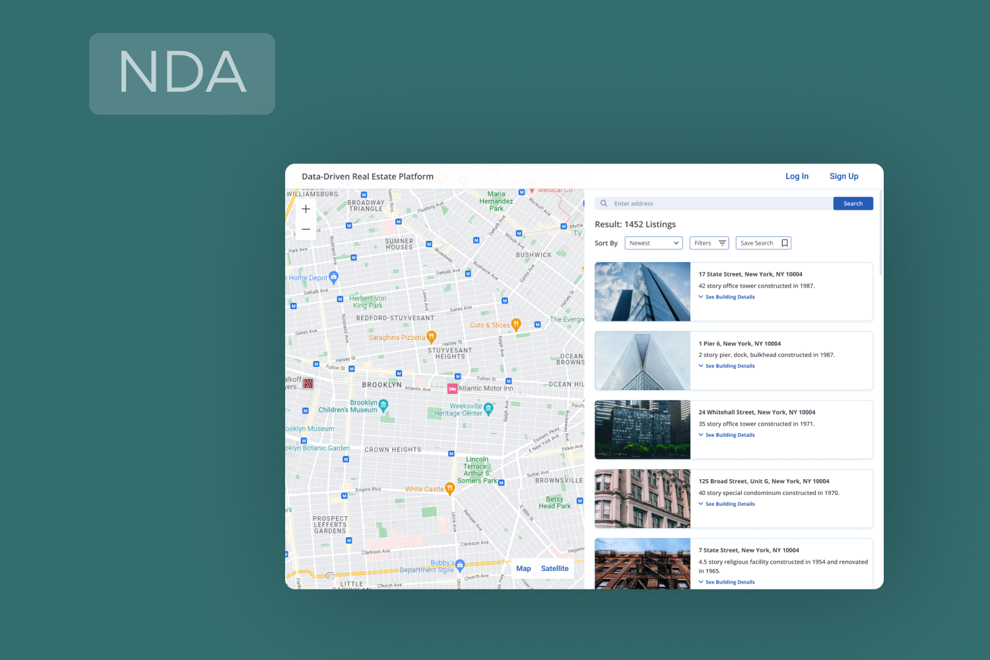Switch the map to Map view
Screen dimensions: 990x660
click(523, 568)
